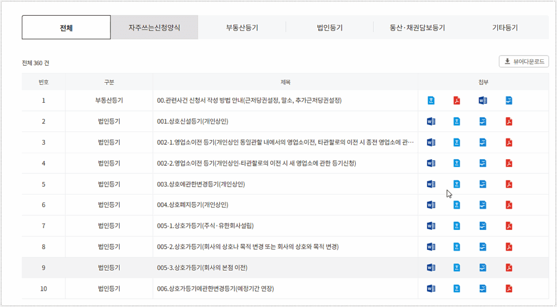The image size is (557, 307).
Task: Get ODT file for 005-3.상호가등기
Action: pyautogui.click(x=483, y=267)
